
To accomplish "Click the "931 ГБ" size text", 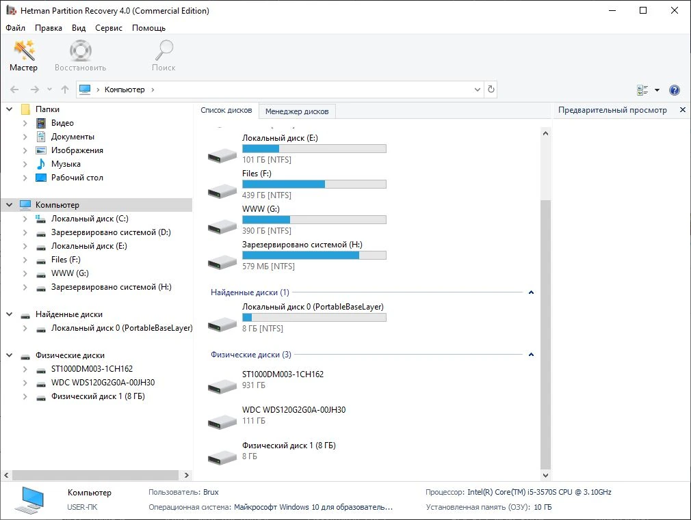I will pos(254,385).
